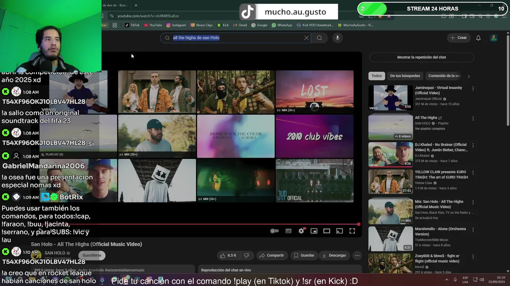
Task: Open the Instagram bookmark
Action: 176,25
